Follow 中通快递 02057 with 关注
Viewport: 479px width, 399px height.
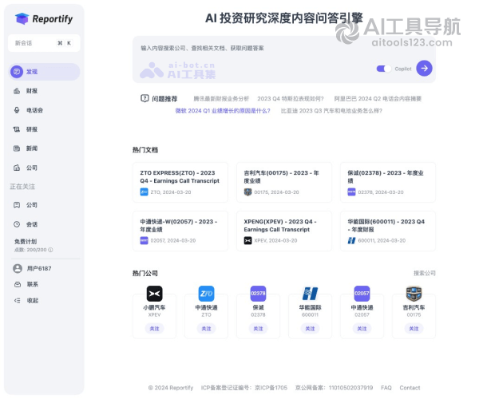click(362, 329)
